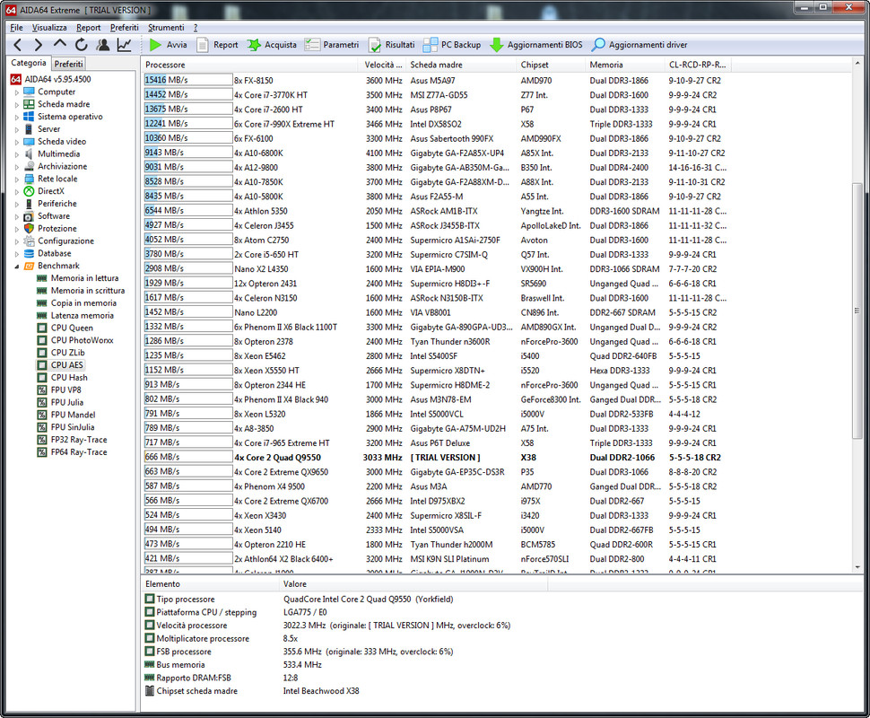
Task: Expand the Computer tree node
Action: [17, 92]
